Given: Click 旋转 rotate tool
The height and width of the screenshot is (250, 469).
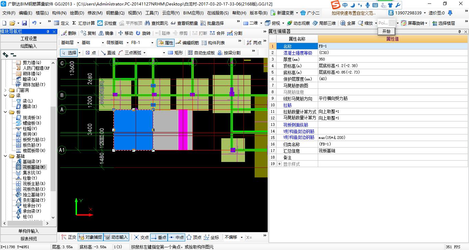Looking at the screenshot, I should pyautogui.click(x=143, y=33).
